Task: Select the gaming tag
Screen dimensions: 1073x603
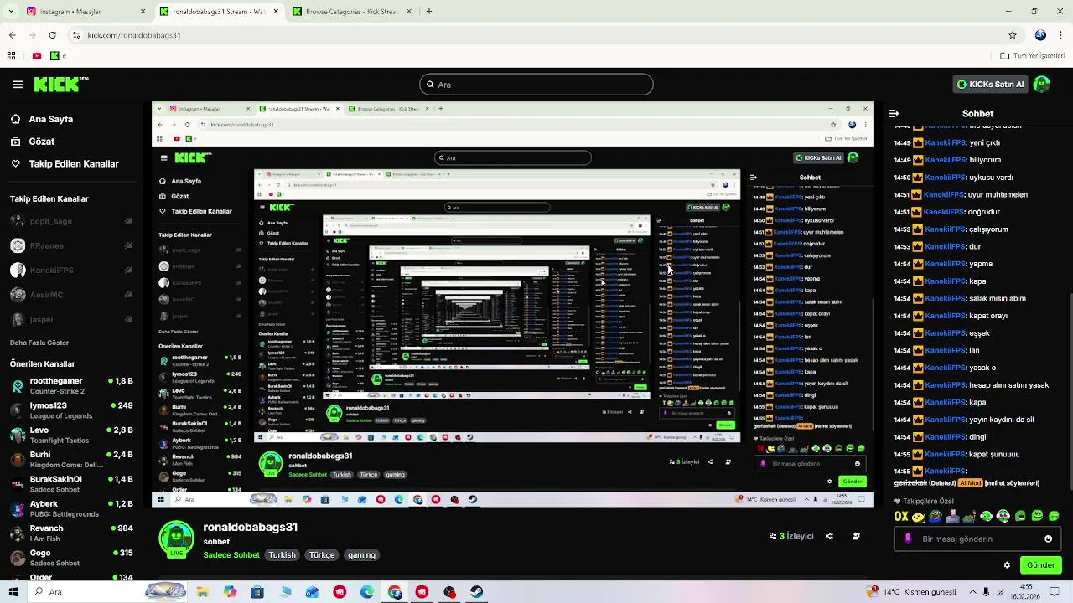Action: point(361,555)
